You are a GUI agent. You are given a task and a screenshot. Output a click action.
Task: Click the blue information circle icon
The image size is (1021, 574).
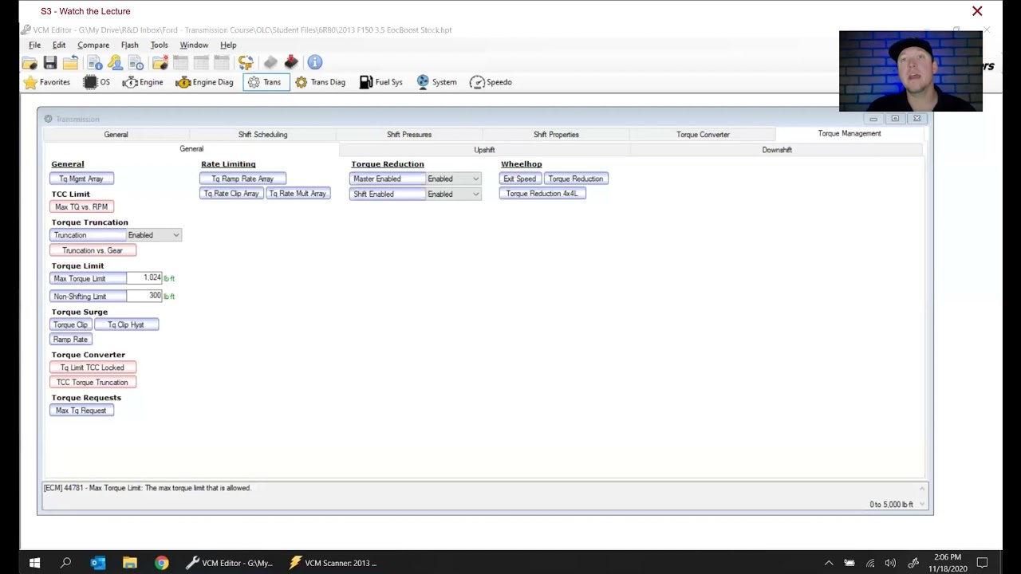[315, 62]
